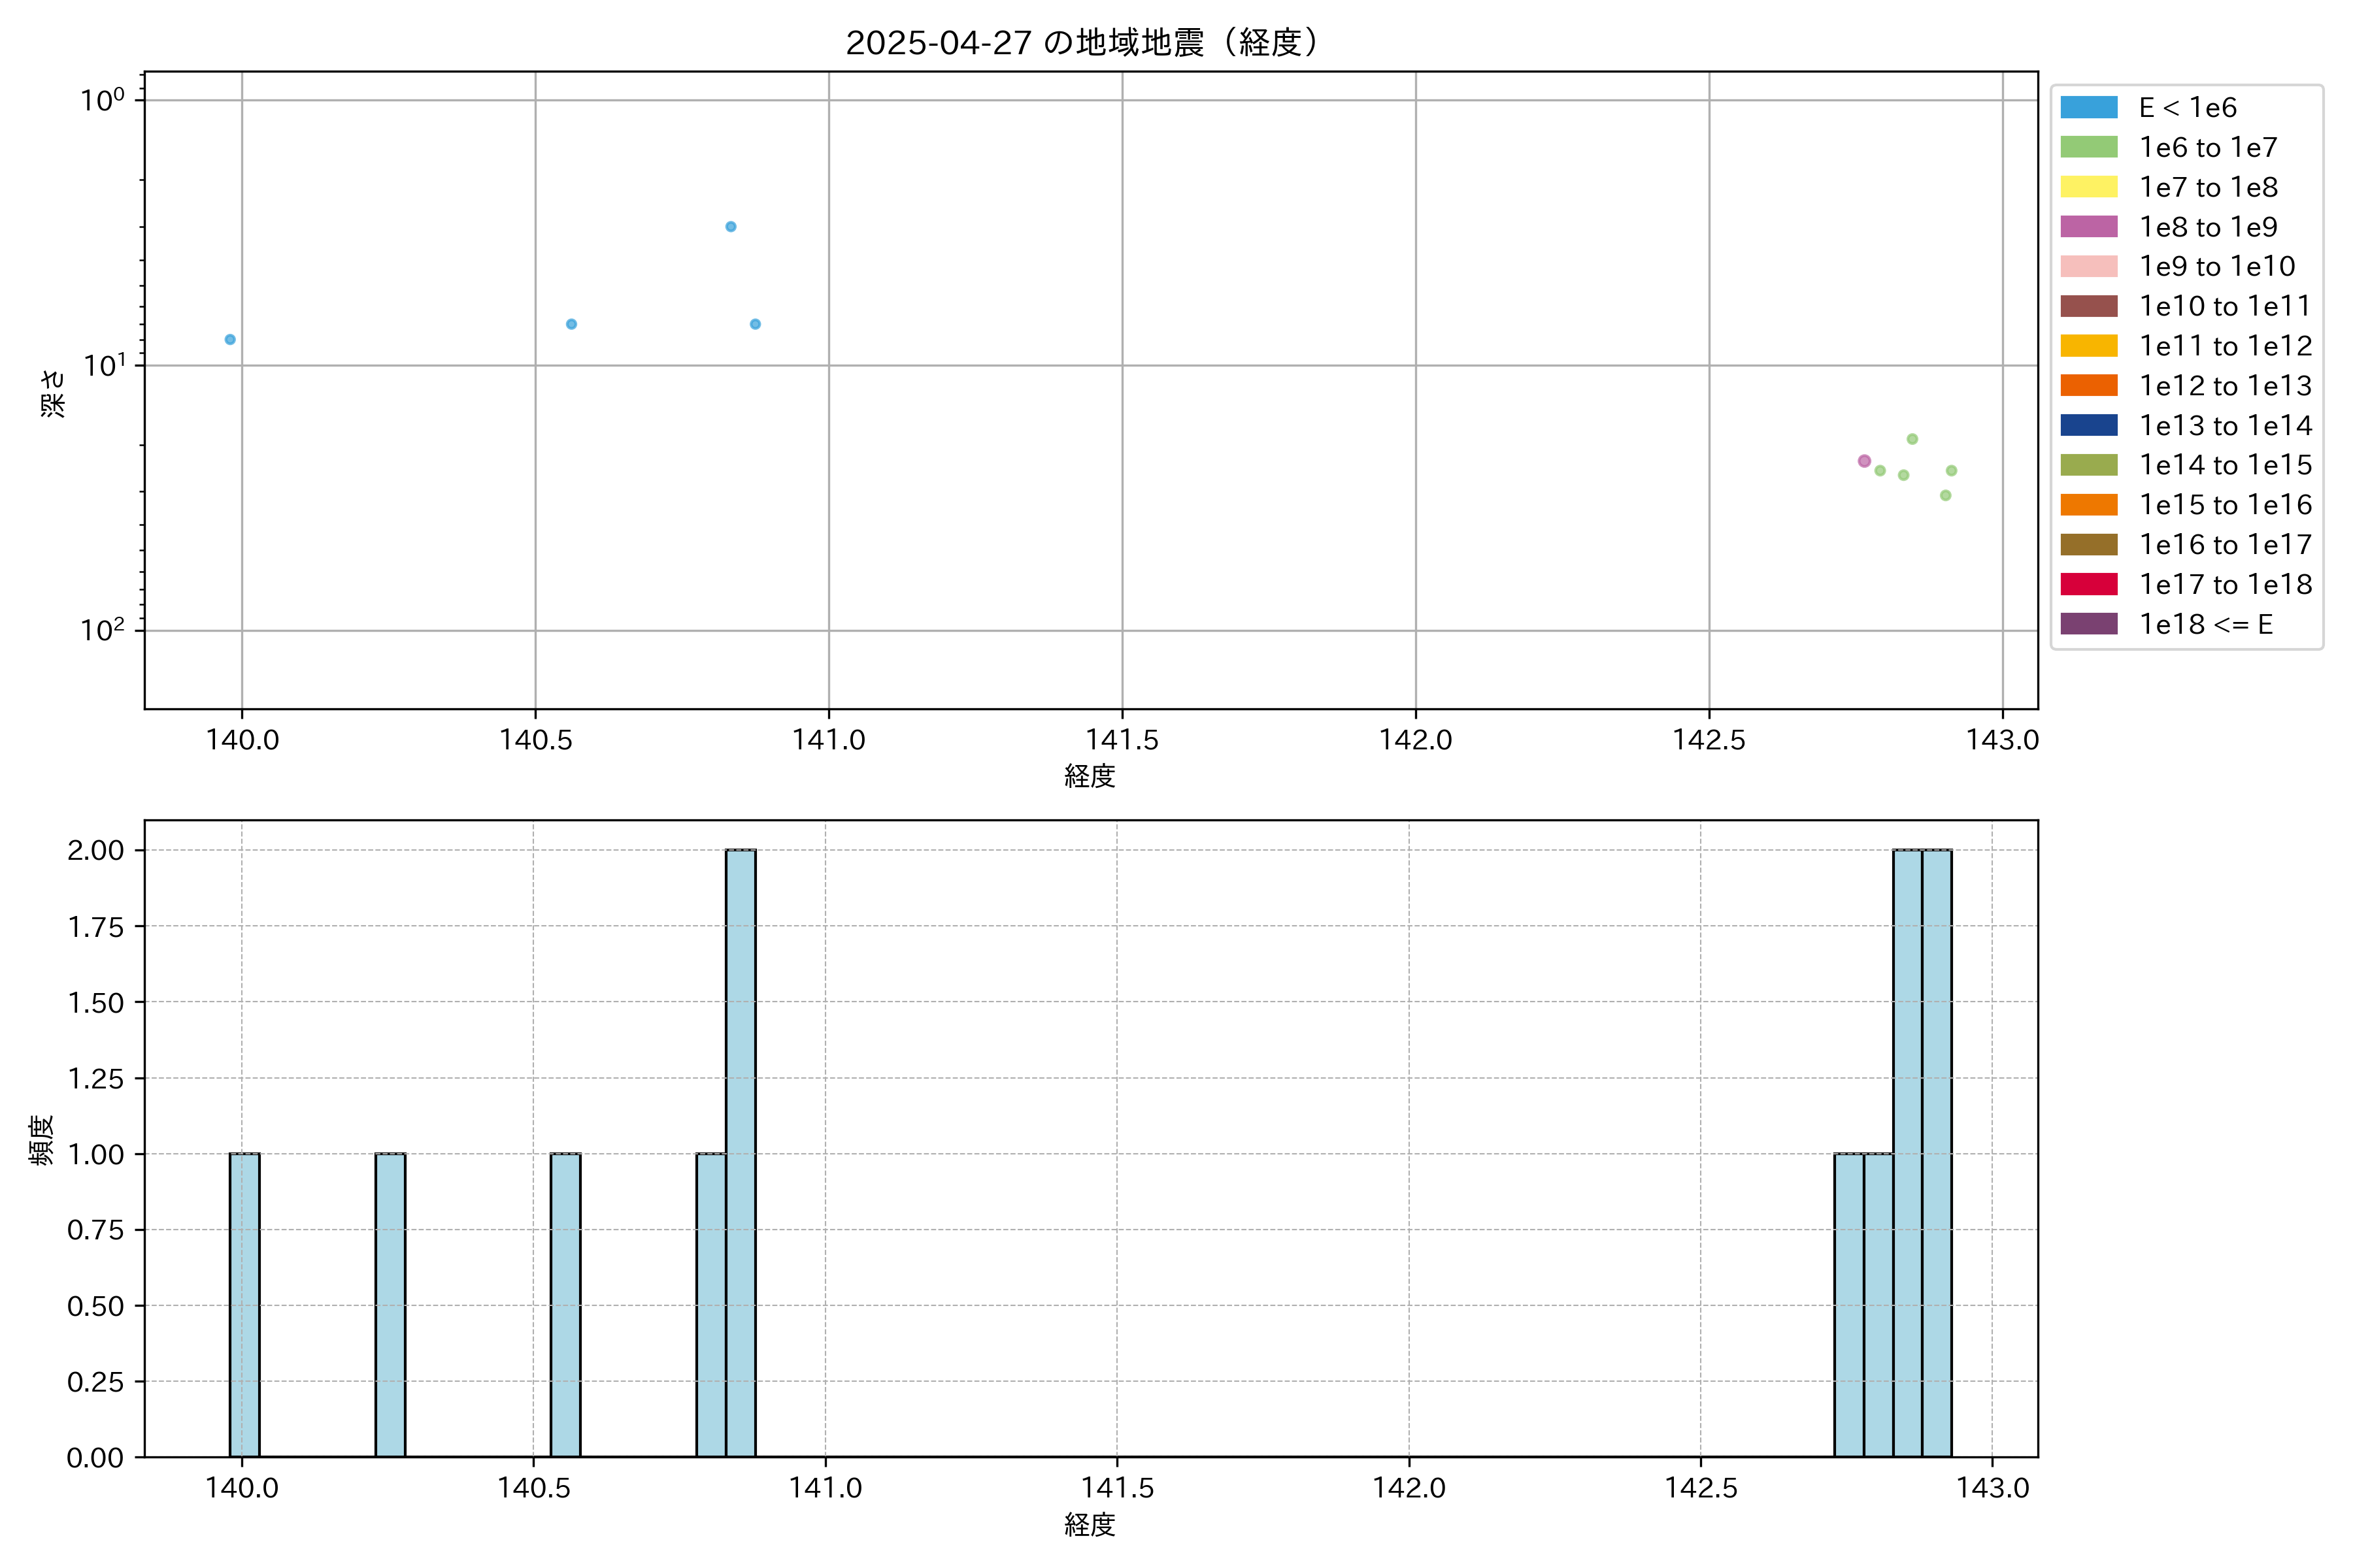This screenshot has height=1568, width=2353.
Task: Click the '深さ' y-axis label
Action: [53, 393]
